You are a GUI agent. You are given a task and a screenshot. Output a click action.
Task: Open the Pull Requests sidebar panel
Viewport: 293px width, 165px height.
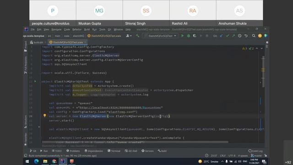(x=26, y=65)
